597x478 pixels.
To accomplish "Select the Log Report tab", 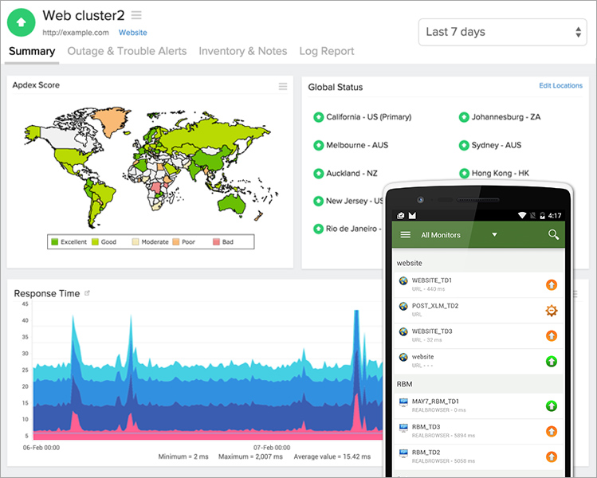I will pyautogui.click(x=326, y=51).
